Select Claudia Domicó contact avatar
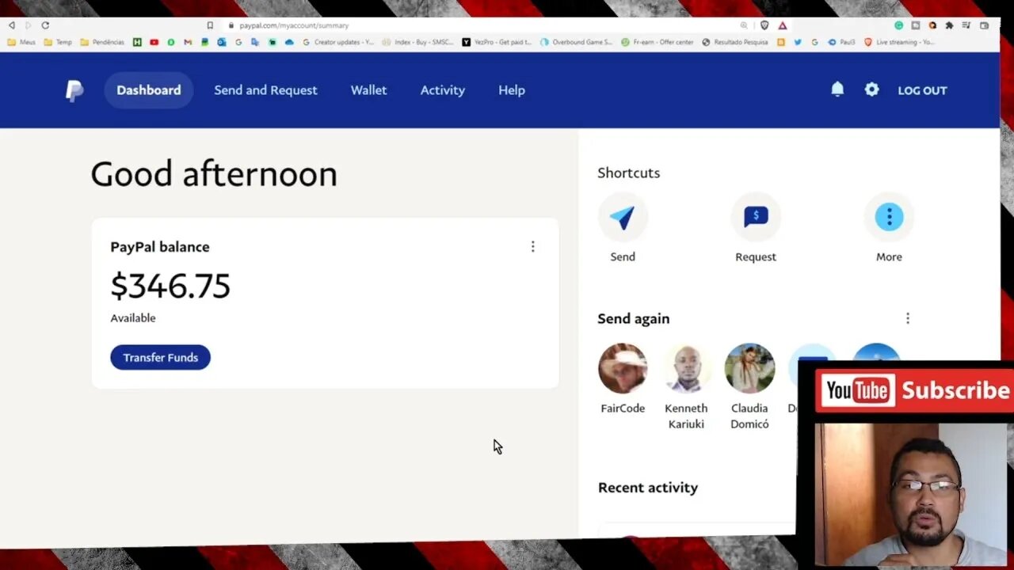The image size is (1014, 570). coord(749,368)
